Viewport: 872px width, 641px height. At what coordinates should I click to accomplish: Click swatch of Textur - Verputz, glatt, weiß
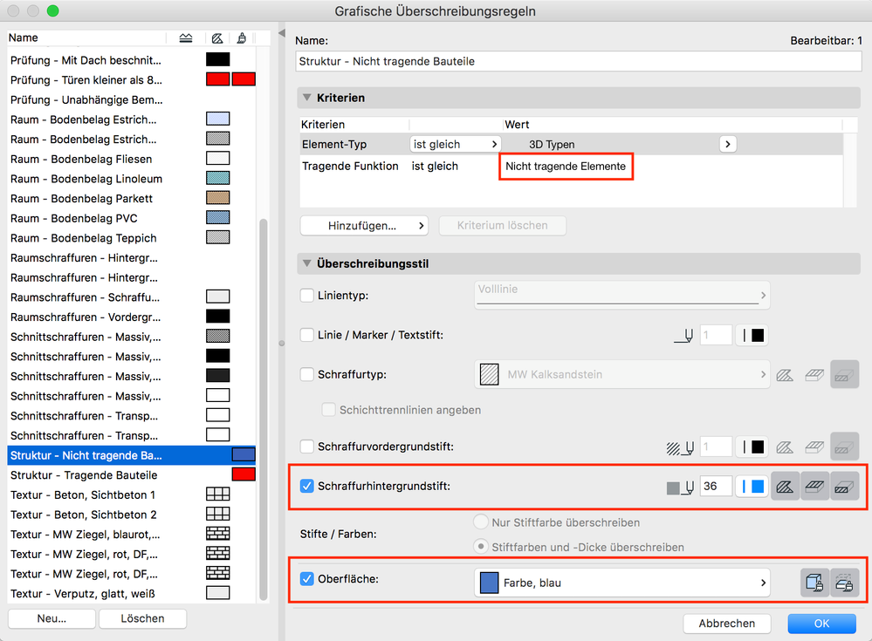pyautogui.click(x=218, y=593)
